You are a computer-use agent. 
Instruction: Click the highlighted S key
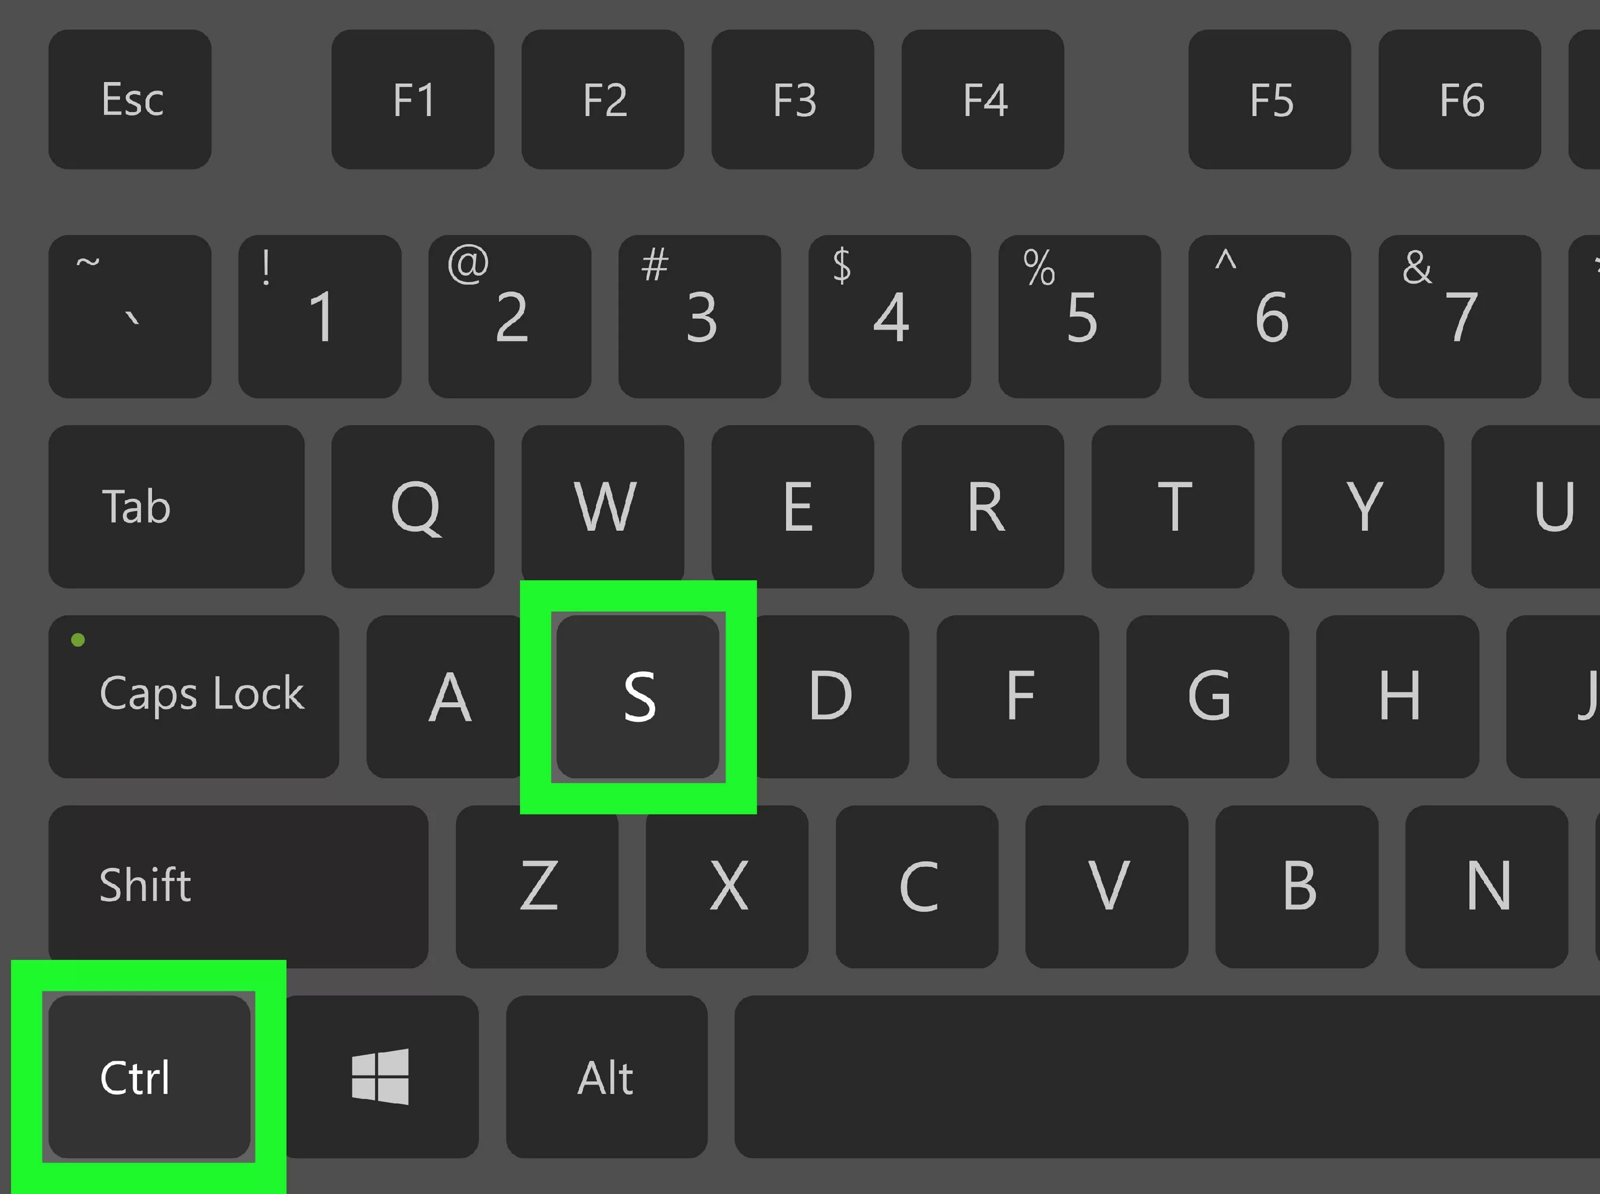pyautogui.click(x=638, y=697)
